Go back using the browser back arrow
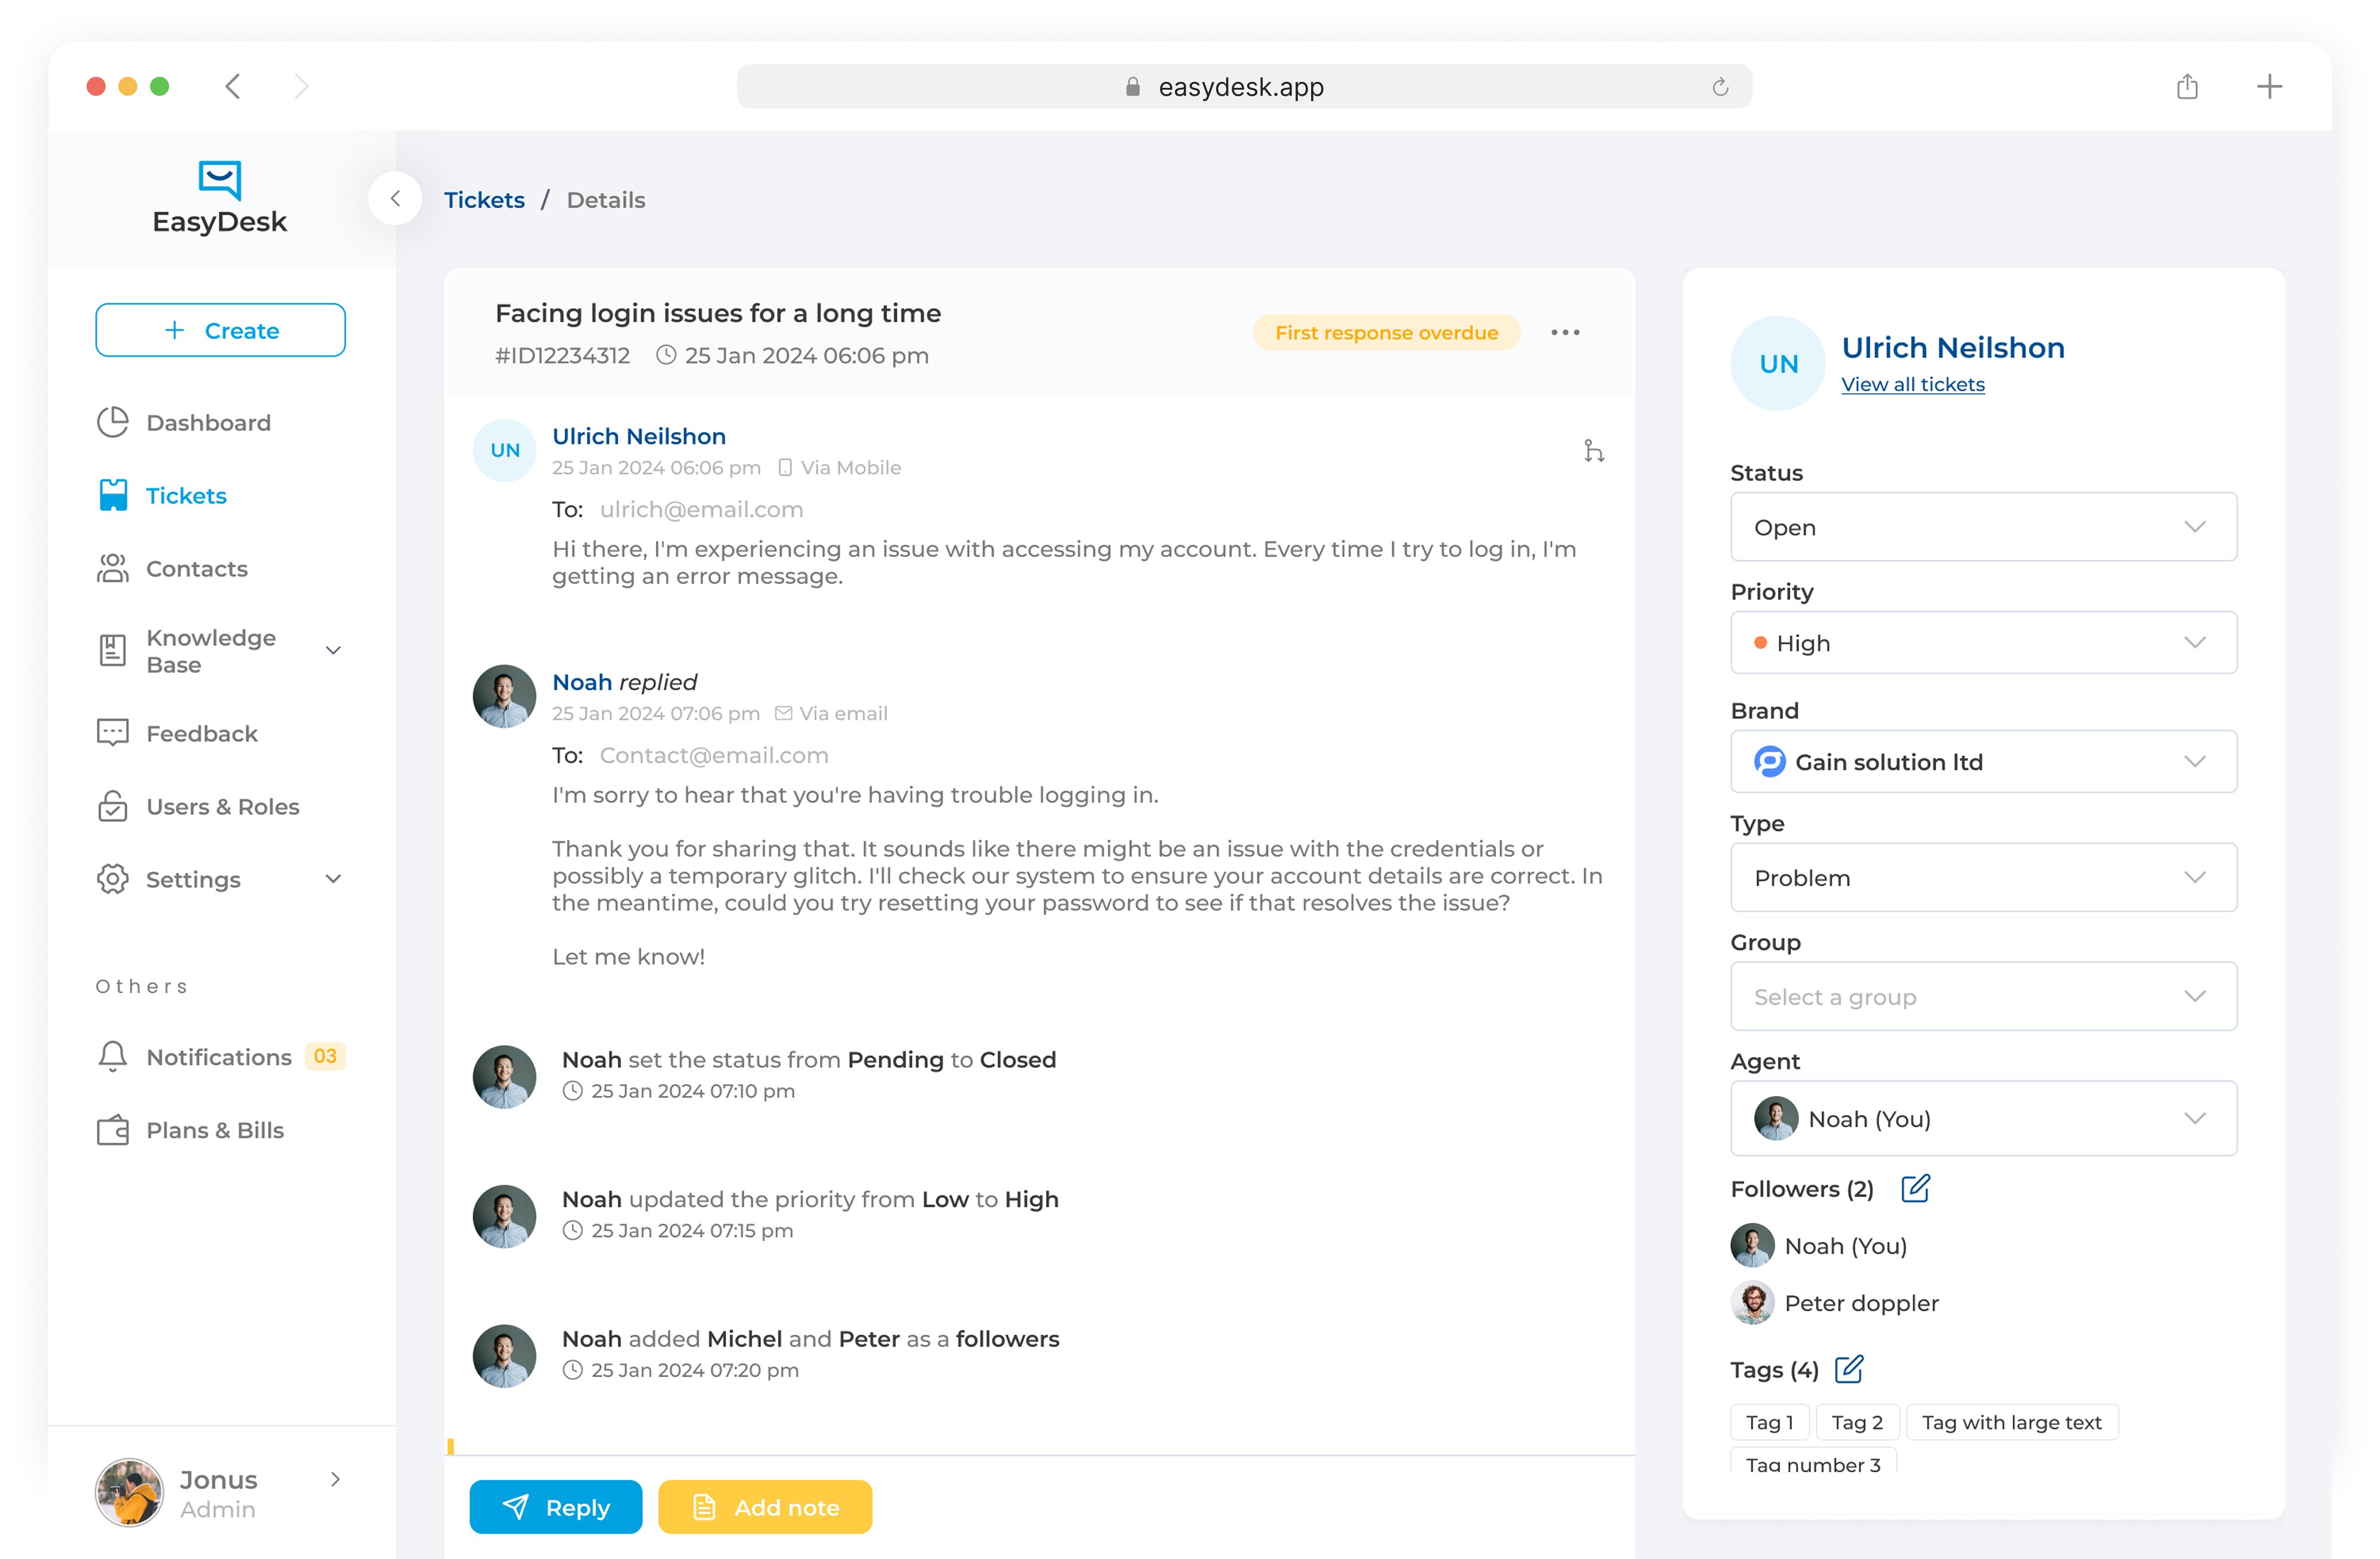The width and height of the screenshot is (2380, 1559). coord(233,87)
